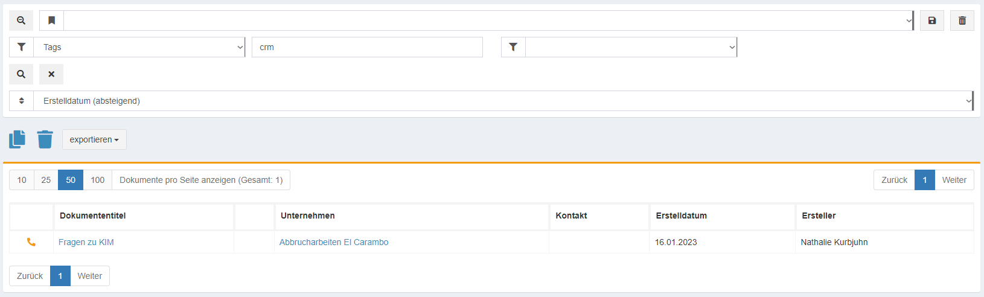984x297 pixels.
Task: Expand the Erstelldatum (absteigend) sort dropdown
Action: pos(502,101)
